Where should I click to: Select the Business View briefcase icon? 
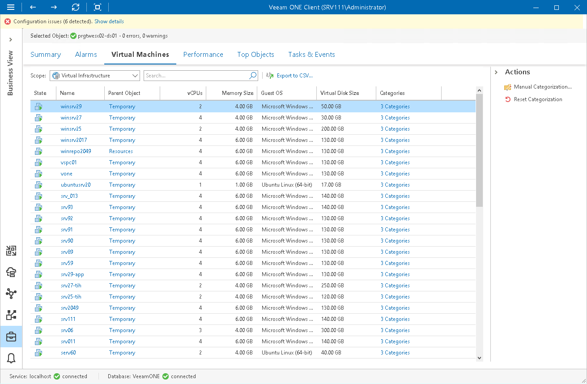click(x=11, y=337)
